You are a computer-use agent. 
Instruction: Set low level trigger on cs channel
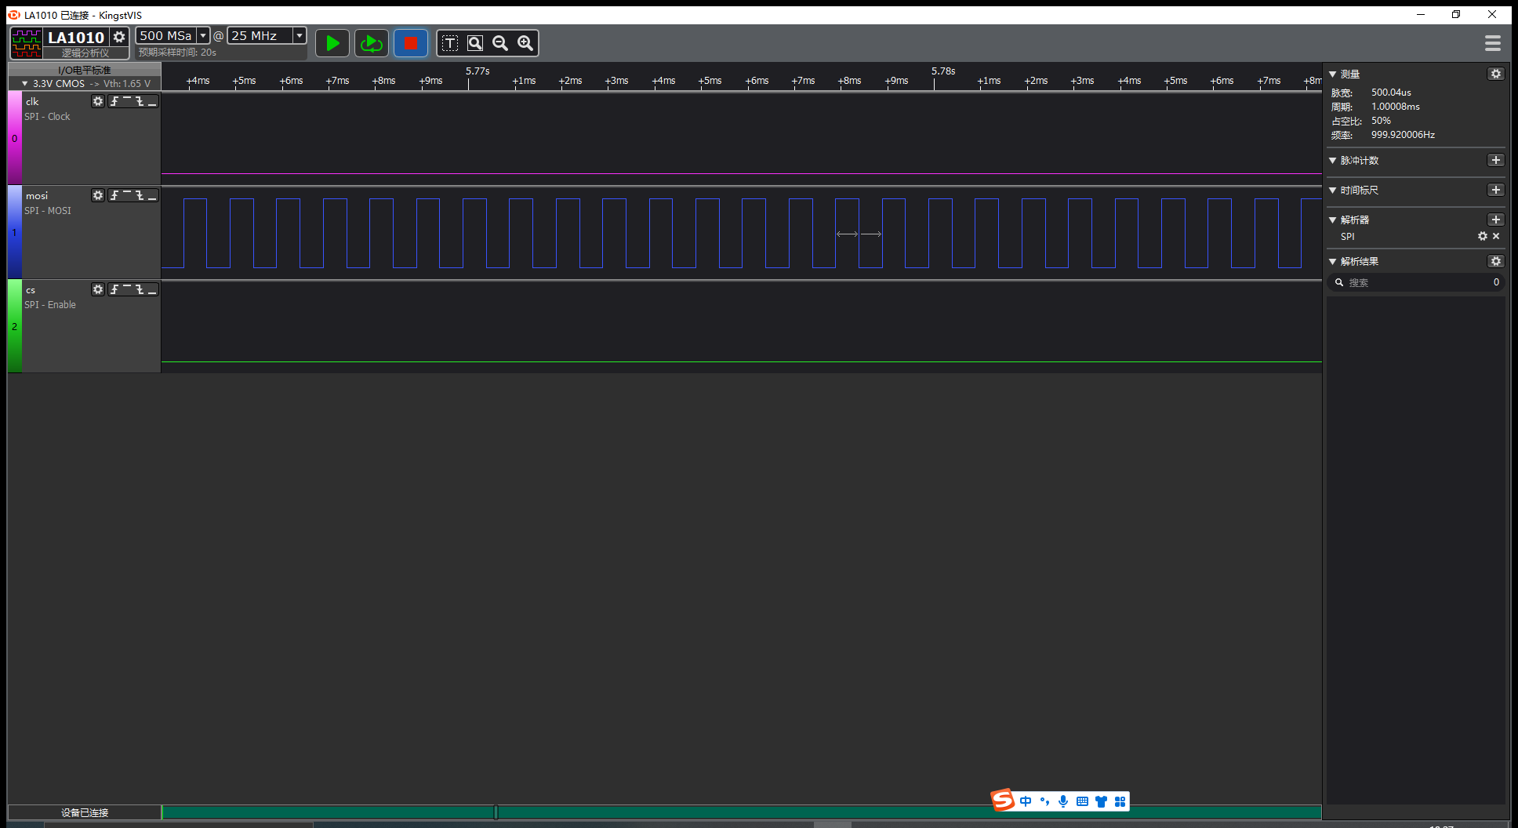[x=153, y=289]
